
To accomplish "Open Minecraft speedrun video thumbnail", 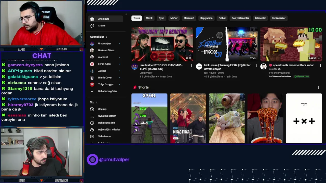I will click(291, 44).
